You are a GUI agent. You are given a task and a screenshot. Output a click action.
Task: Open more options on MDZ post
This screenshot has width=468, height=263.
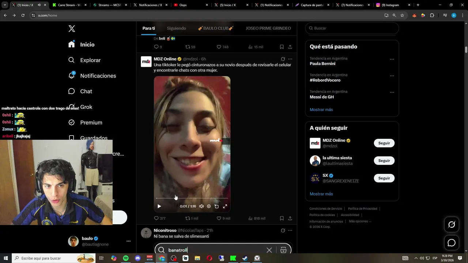coord(290,59)
